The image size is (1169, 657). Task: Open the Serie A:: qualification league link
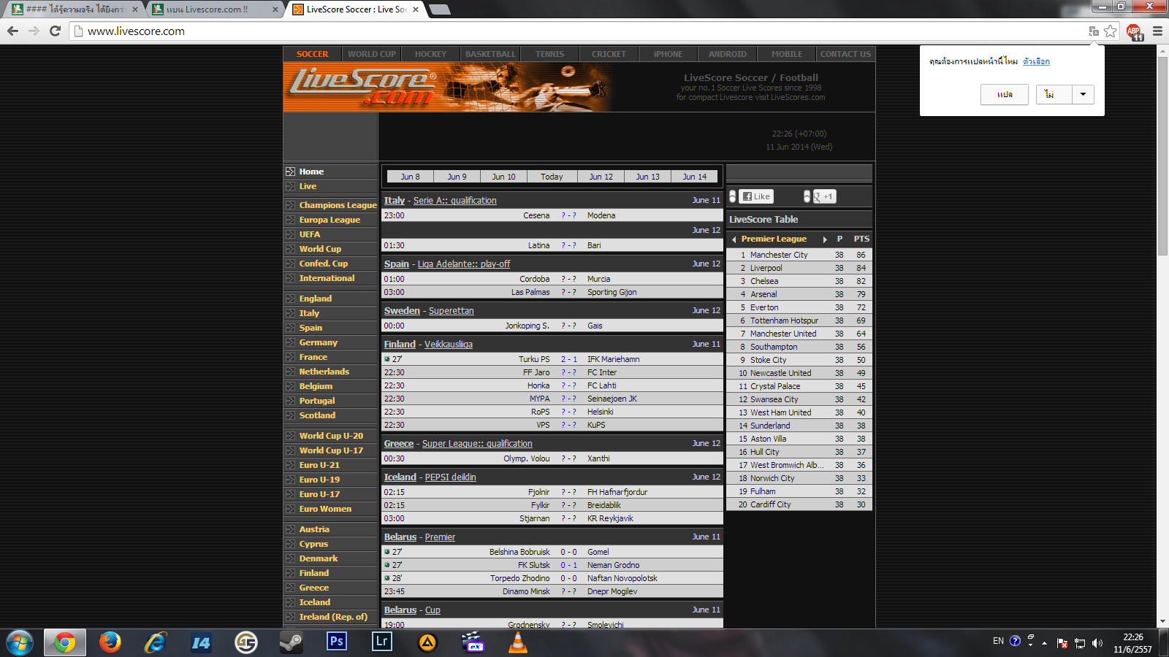coord(454,201)
